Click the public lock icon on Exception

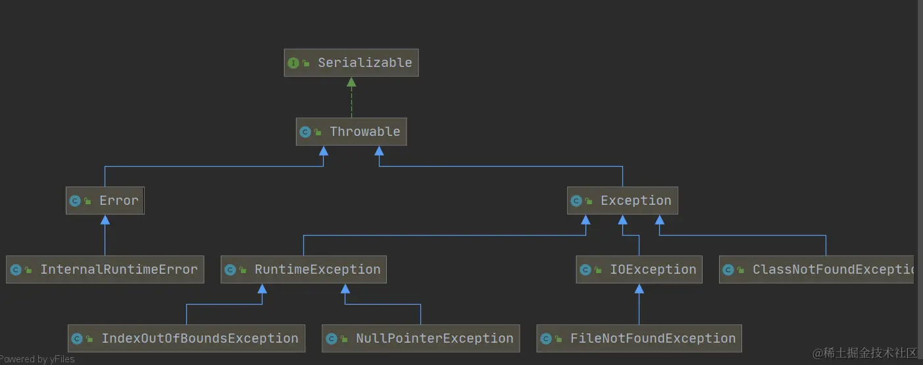[x=589, y=202]
